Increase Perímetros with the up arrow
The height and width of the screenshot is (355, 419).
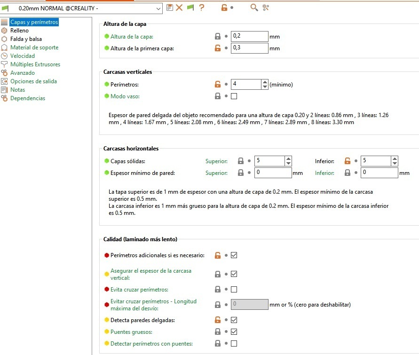pyautogui.click(x=265, y=82)
